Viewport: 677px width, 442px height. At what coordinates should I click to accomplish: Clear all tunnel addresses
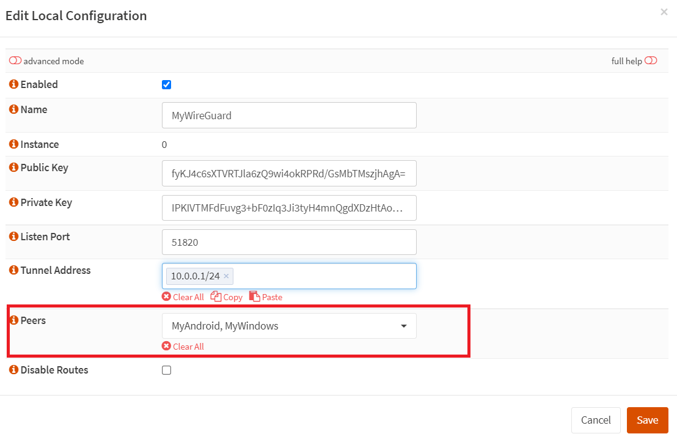183,297
